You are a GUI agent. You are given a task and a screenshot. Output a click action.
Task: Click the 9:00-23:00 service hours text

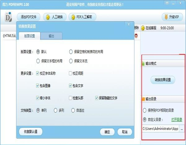click(167, 28)
